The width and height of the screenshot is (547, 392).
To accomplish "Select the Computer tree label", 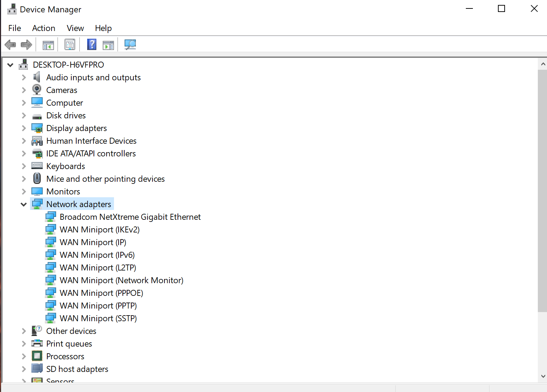I will pyautogui.click(x=65, y=103).
